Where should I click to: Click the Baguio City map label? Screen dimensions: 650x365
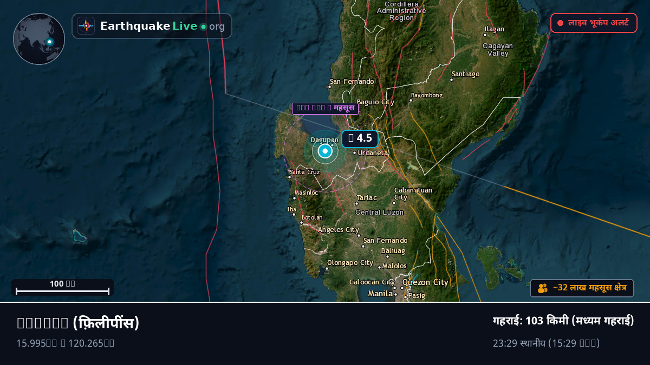375,102
